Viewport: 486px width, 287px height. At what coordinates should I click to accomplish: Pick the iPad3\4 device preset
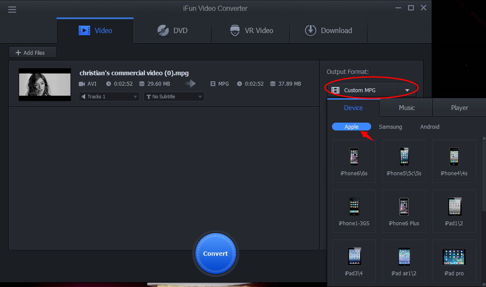pos(354,261)
